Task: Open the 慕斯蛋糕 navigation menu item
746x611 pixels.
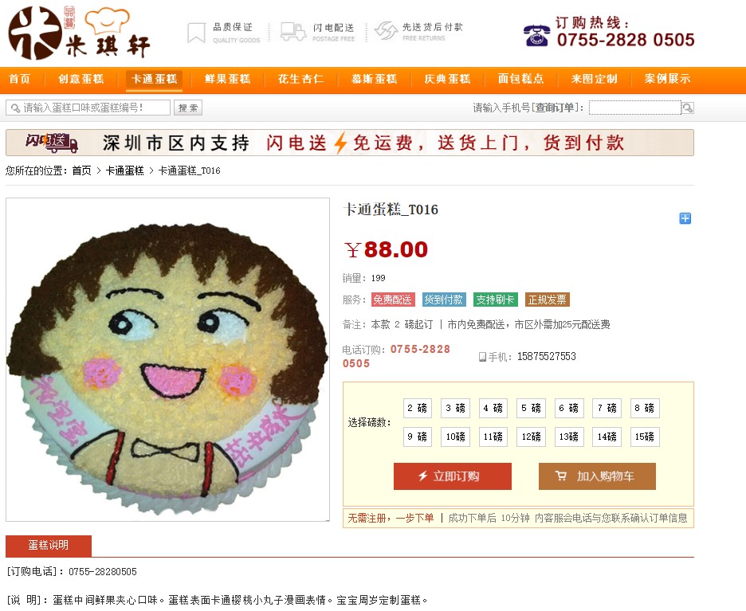Action: [374, 79]
